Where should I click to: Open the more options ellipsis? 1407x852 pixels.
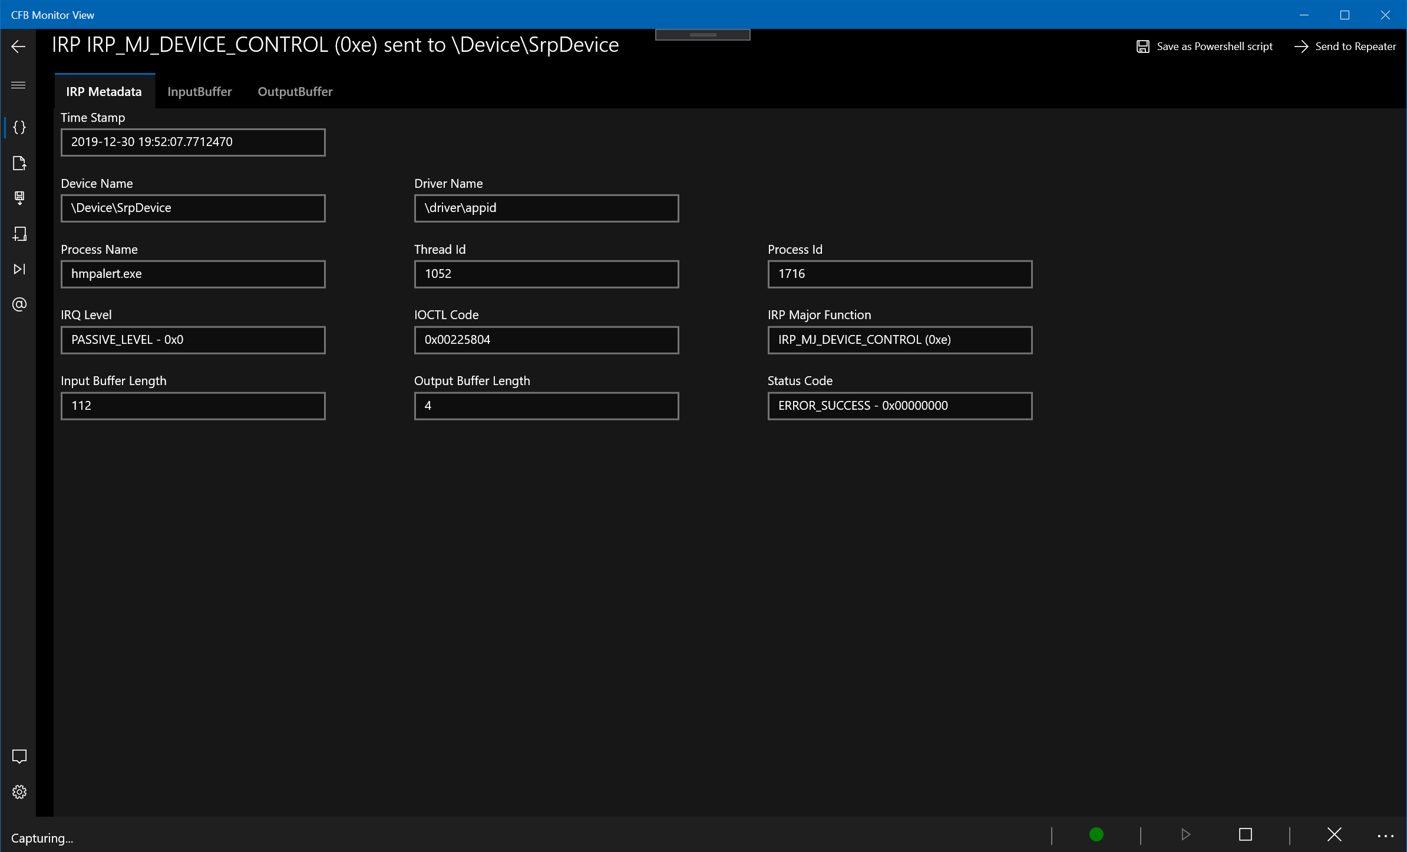[x=1385, y=836]
